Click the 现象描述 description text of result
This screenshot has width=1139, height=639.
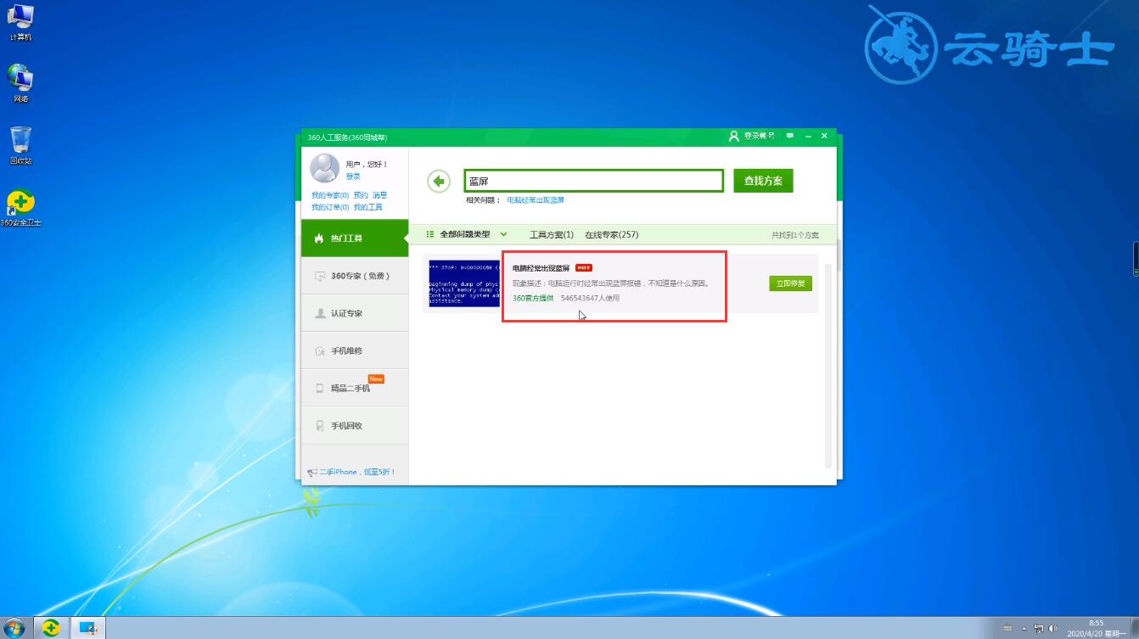point(611,283)
